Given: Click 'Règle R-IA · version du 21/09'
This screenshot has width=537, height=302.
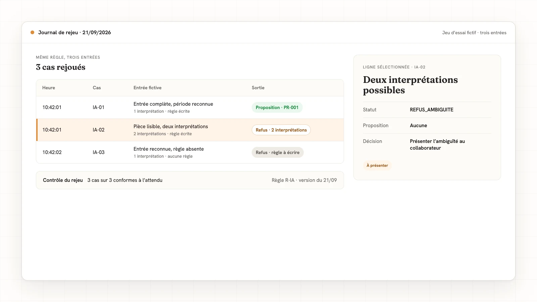Looking at the screenshot, I should tap(304, 180).
